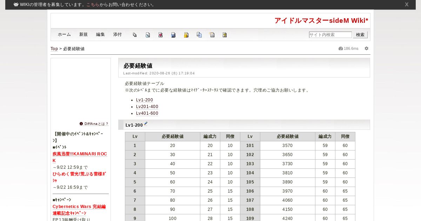This screenshot has height=221, width=421.
Task: Click the Lv 104 row cell
Action: coord(250,173)
